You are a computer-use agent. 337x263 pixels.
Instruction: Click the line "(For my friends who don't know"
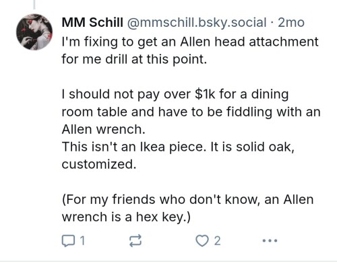(x=187, y=200)
